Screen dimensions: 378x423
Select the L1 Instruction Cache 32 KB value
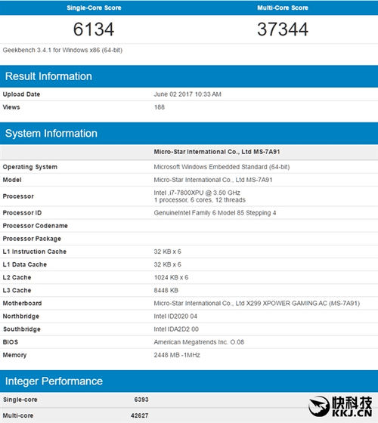point(167,252)
